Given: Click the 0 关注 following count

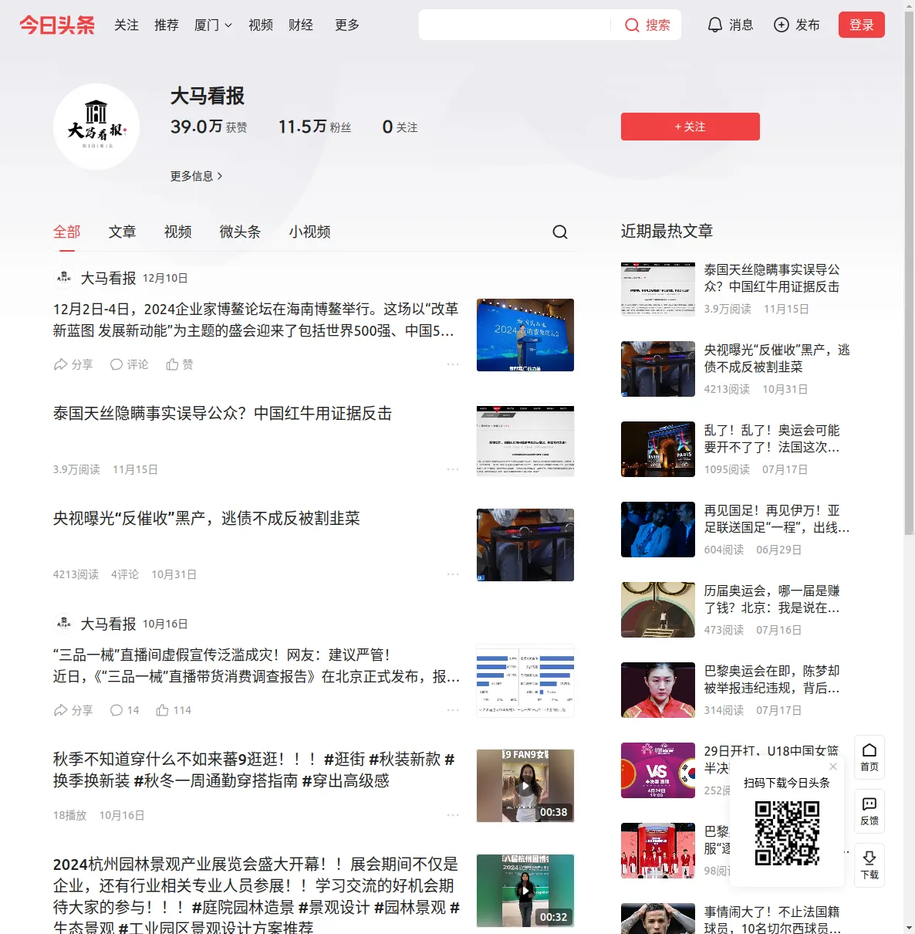Looking at the screenshot, I should 400,127.
